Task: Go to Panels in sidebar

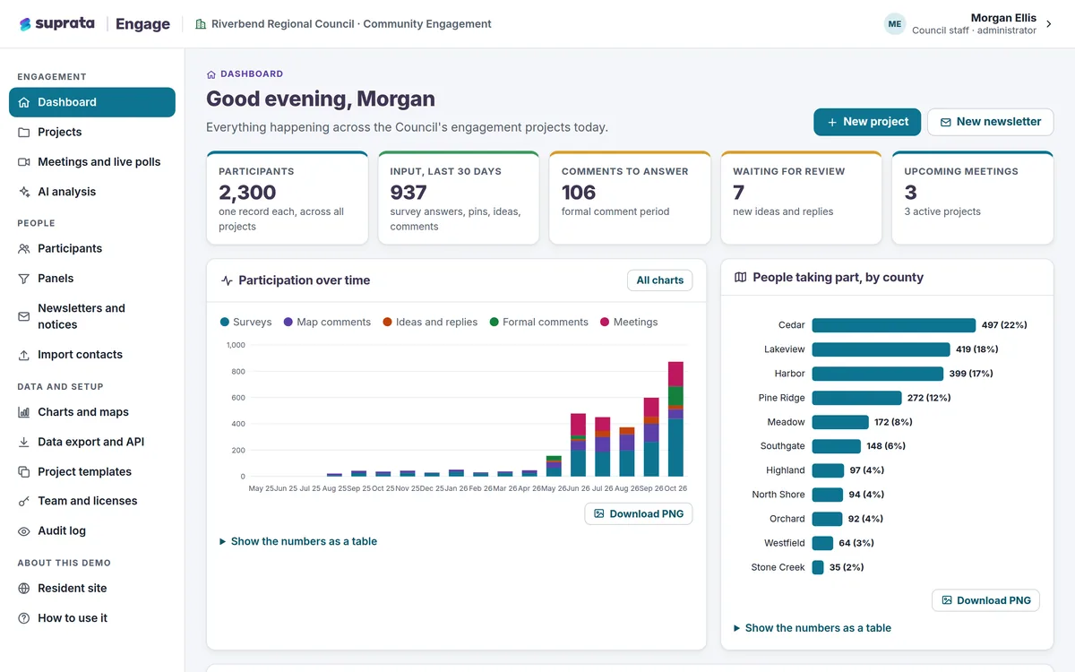Action: pyautogui.click(x=92, y=279)
